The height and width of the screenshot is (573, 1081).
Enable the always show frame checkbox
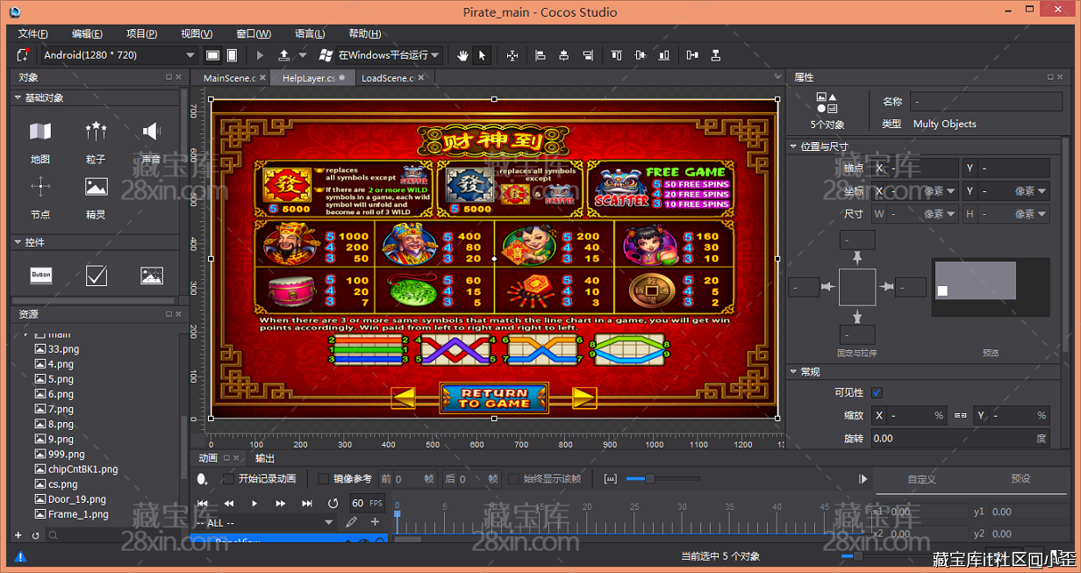point(515,479)
